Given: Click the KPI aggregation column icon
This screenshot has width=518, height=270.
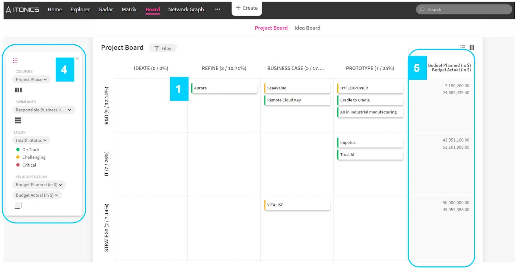Looking at the screenshot, I should (x=18, y=205).
